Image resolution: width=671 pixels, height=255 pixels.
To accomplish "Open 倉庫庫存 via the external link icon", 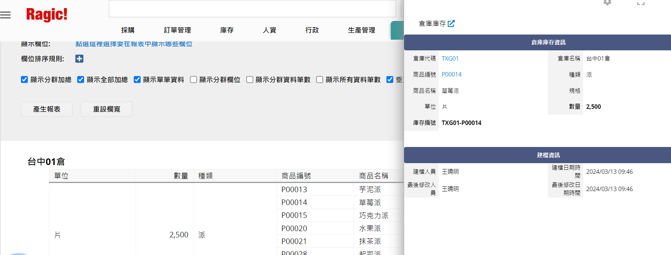I will click(451, 24).
